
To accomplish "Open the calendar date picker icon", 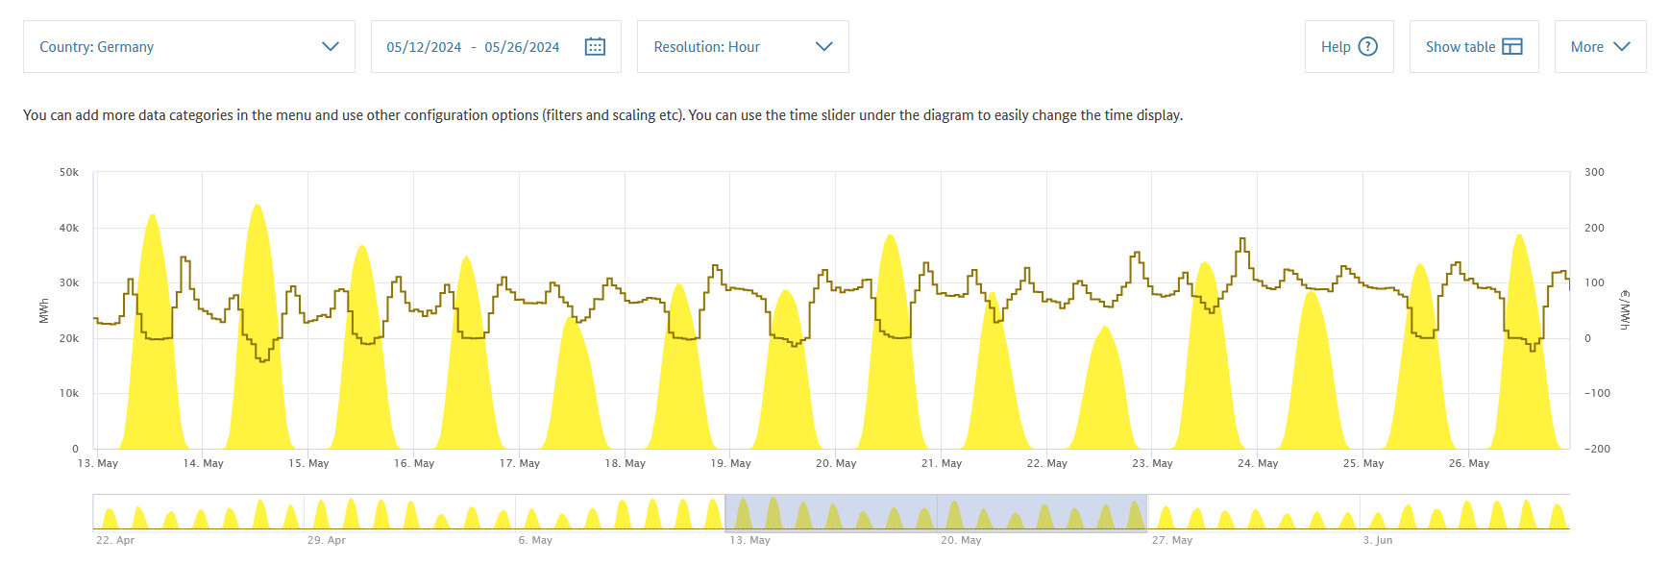I will click(595, 46).
